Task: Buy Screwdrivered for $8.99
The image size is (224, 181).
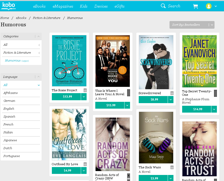Action: tap(153, 99)
